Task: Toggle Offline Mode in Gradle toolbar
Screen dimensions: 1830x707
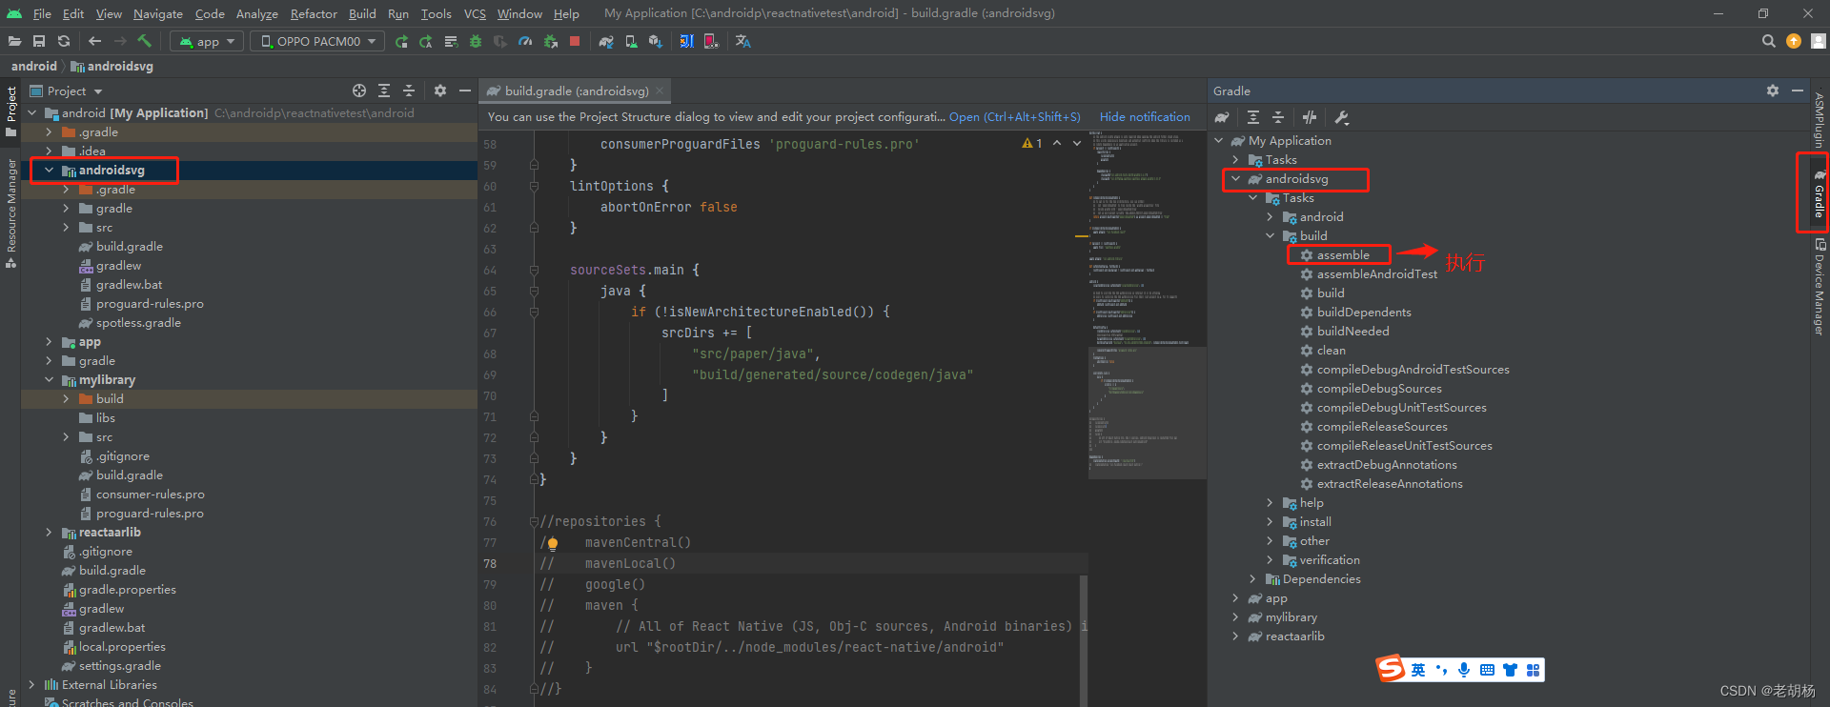Action: click(x=1310, y=117)
